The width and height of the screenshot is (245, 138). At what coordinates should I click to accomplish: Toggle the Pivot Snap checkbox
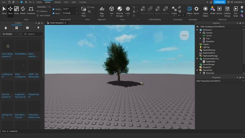(88, 7)
